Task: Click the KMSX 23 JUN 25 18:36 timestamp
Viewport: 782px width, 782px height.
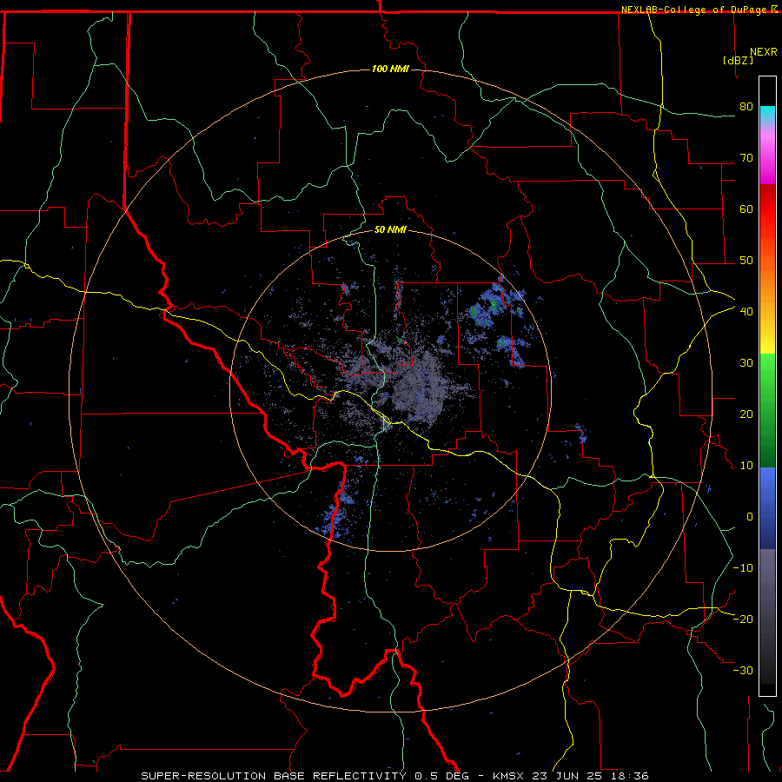Action: click(x=571, y=776)
